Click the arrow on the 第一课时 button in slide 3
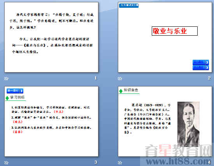Image resolution: width=214 pixels, height=166 pixels. click(21, 91)
